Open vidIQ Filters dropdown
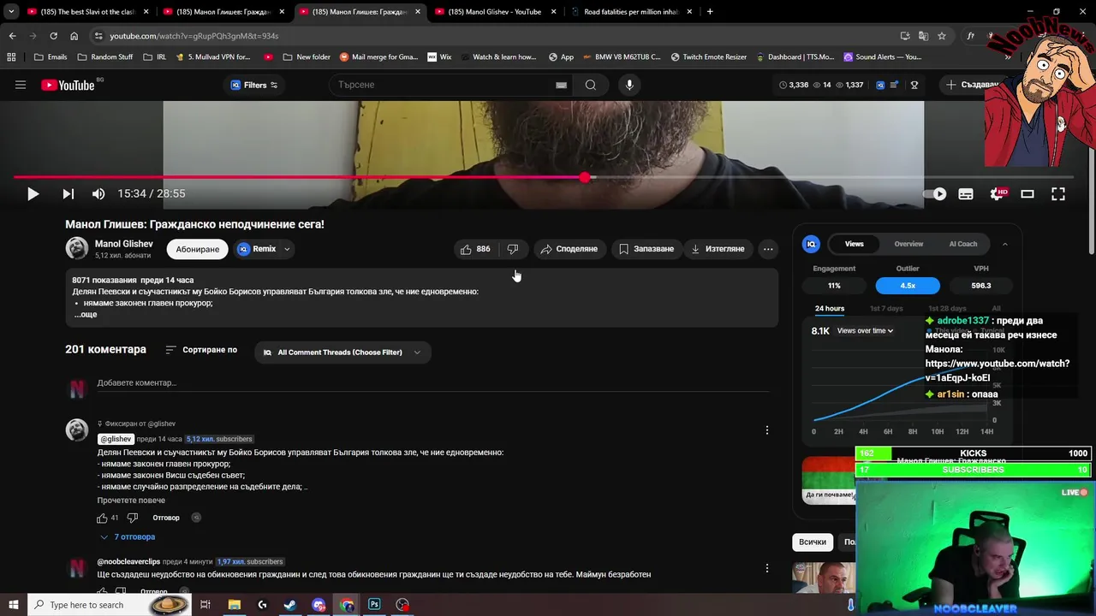The image size is (1096, 616). (254, 85)
